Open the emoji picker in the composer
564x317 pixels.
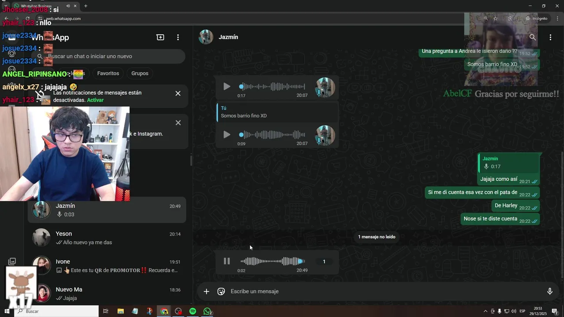(221, 291)
